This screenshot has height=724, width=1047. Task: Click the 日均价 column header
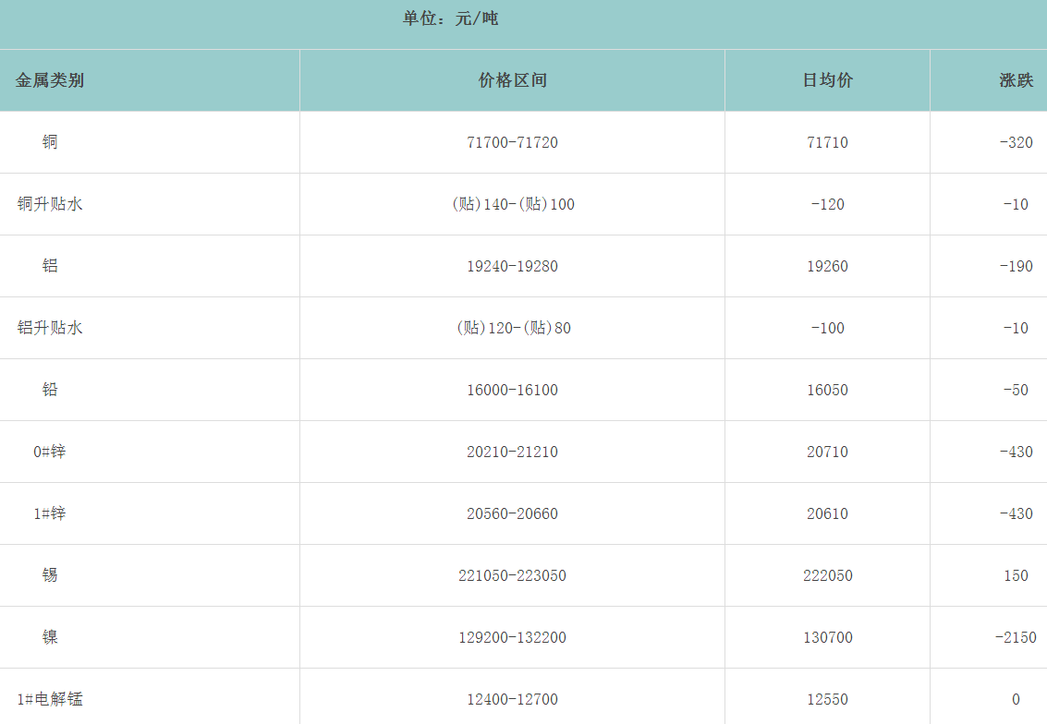pos(827,80)
